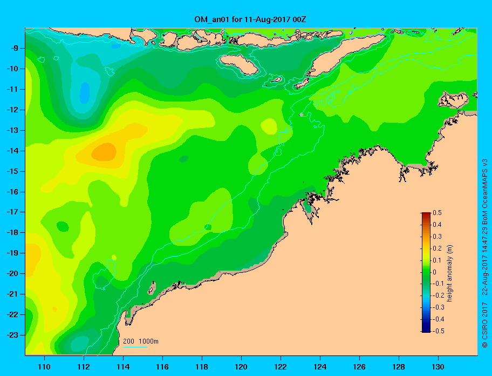Click the latitude label -15
The width and height of the screenshot is (492, 376).
pyautogui.click(x=12, y=171)
